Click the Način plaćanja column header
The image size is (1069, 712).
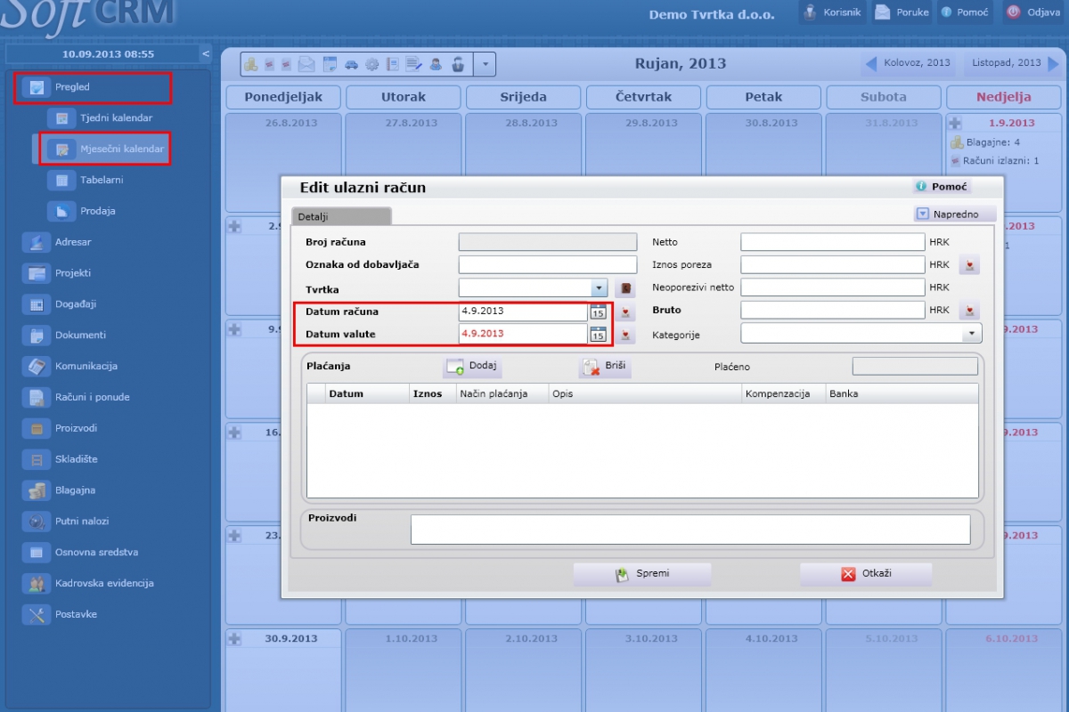(x=502, y=393)
